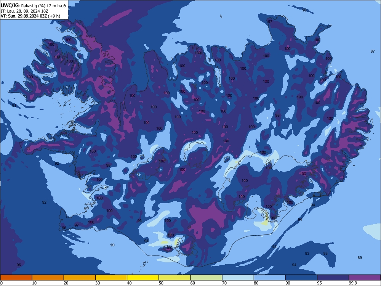Click the "50" legend tick label
Viewport: 381px width, 286px height.
coord(161,283)
